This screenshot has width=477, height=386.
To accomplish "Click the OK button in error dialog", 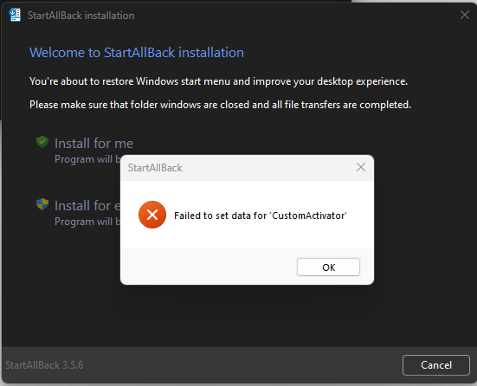I will point(328,267).
